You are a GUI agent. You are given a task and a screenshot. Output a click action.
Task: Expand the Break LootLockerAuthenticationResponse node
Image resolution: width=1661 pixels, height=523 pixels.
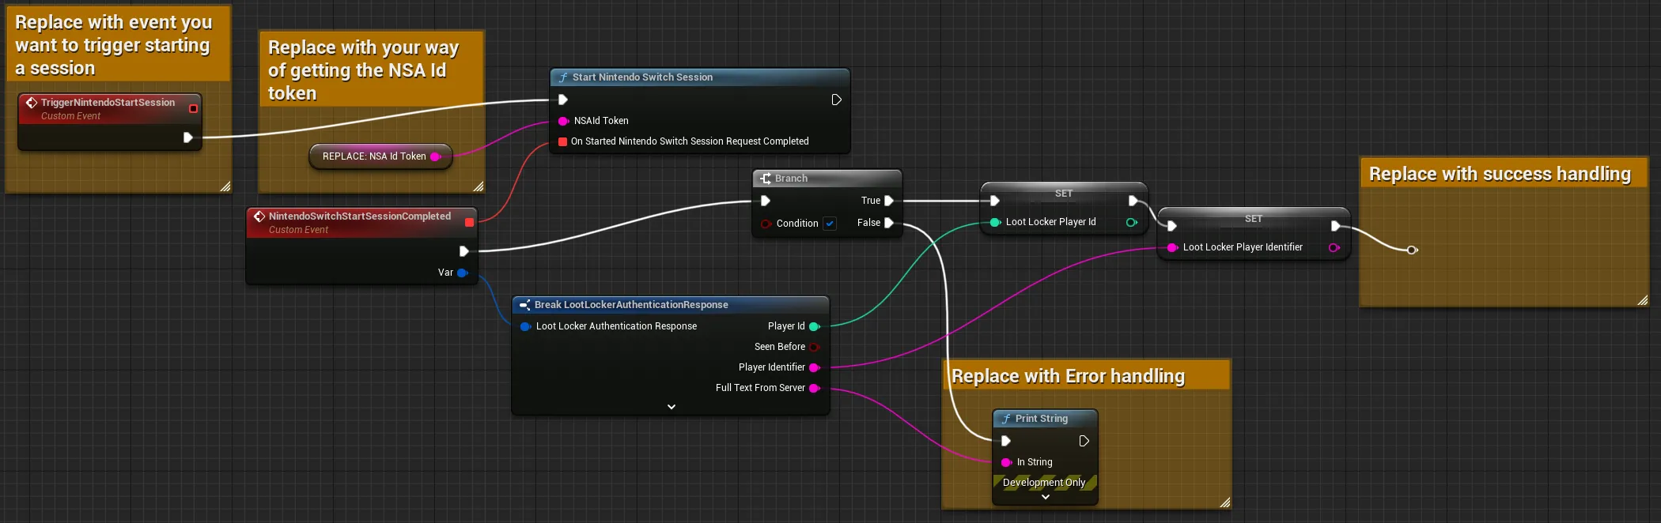[672, 407]
